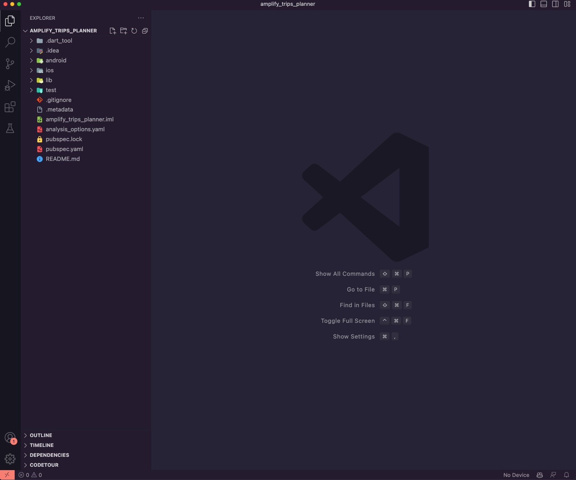Open the .metadata file
Image resolution: width=576 pixels, height=480 pixels.
[86, 109]
